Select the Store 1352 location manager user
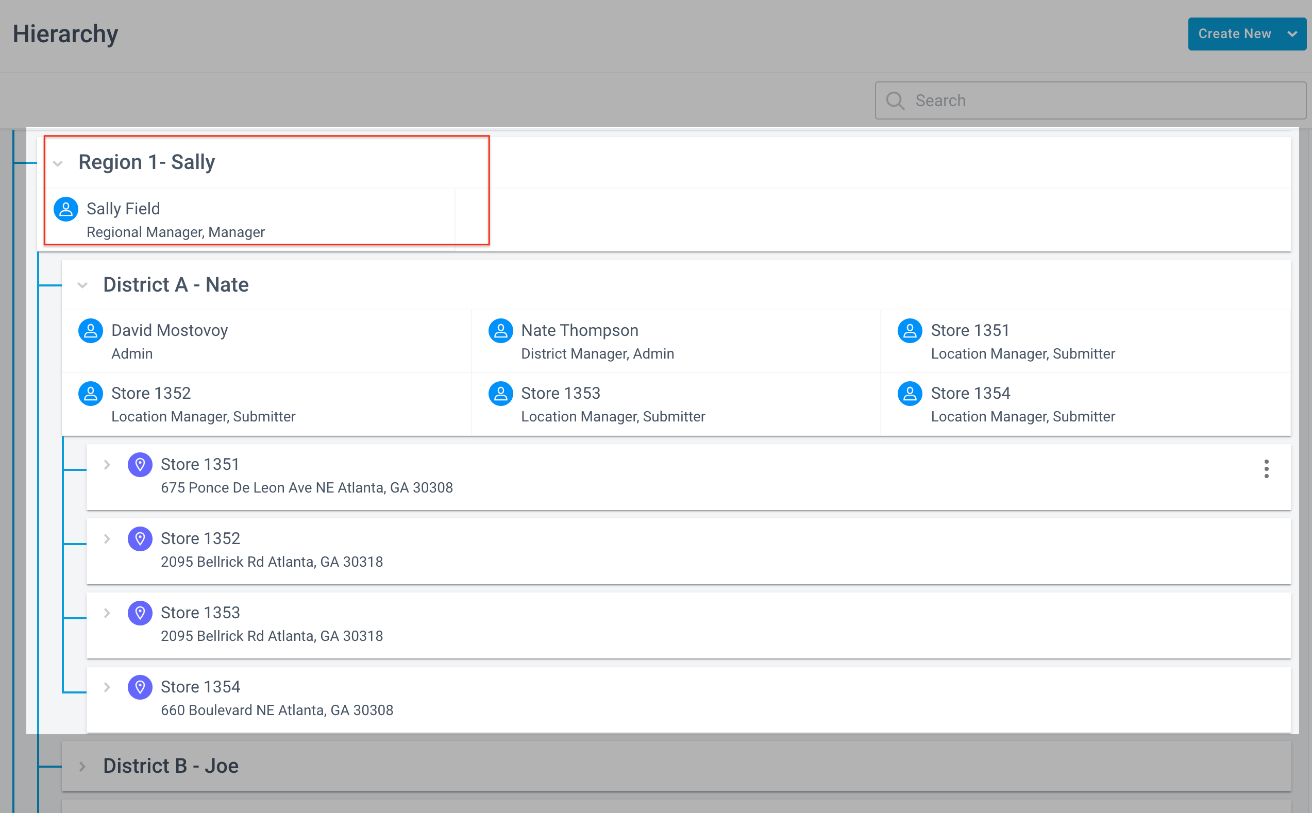Image resolution: width=1312 pixels, height=813 pixels. 266,404
